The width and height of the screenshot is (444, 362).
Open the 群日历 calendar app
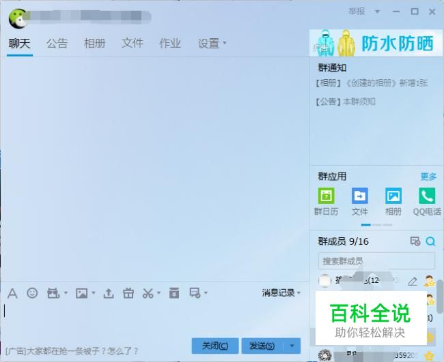[327, 202]
